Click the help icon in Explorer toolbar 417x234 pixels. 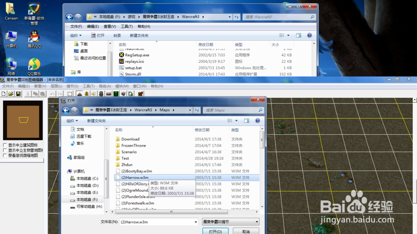[x=309, y=35]
